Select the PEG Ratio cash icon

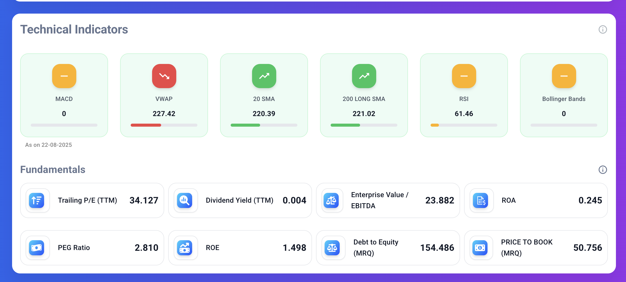pos(37,248)
